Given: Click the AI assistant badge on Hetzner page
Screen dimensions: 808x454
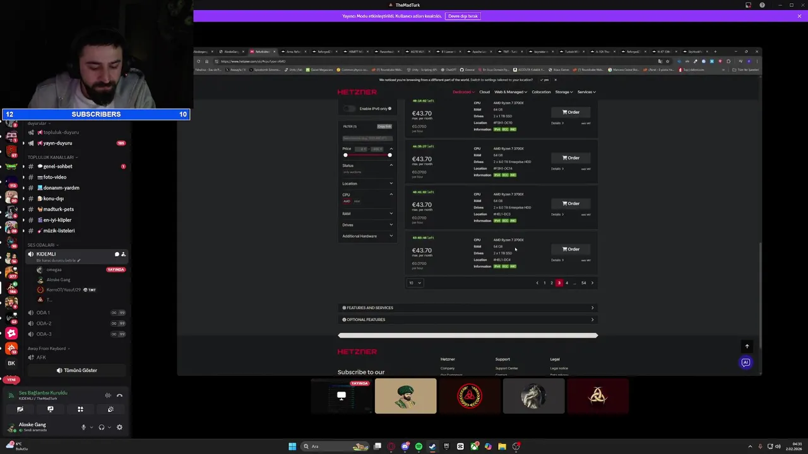Looking at the screenshot, I should tap(746, 363).
